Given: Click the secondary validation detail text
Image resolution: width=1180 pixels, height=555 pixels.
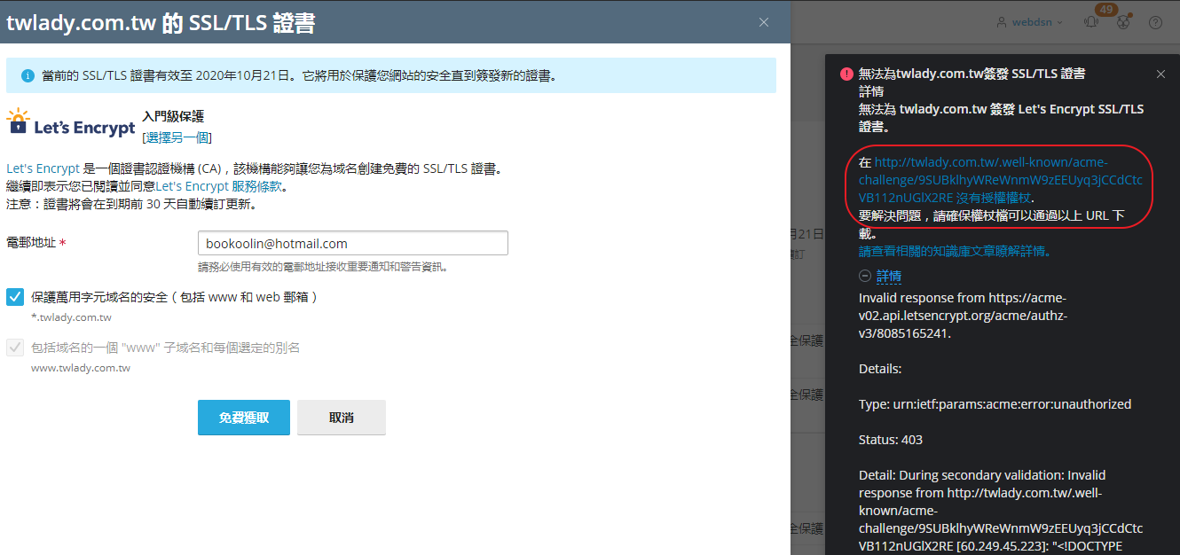Looking at the screenshot, I should 1001,511.
